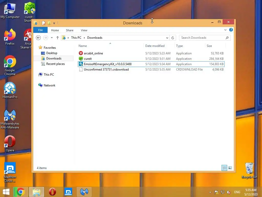Image resolution: width=262 pixels, height=197 pixels.
Task: Select Network in the navigation pane
Action: coord(49,85)
